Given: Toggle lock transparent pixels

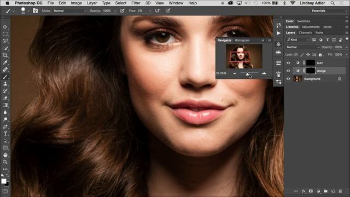Looking at the screenshot, I should pos(296,55).
